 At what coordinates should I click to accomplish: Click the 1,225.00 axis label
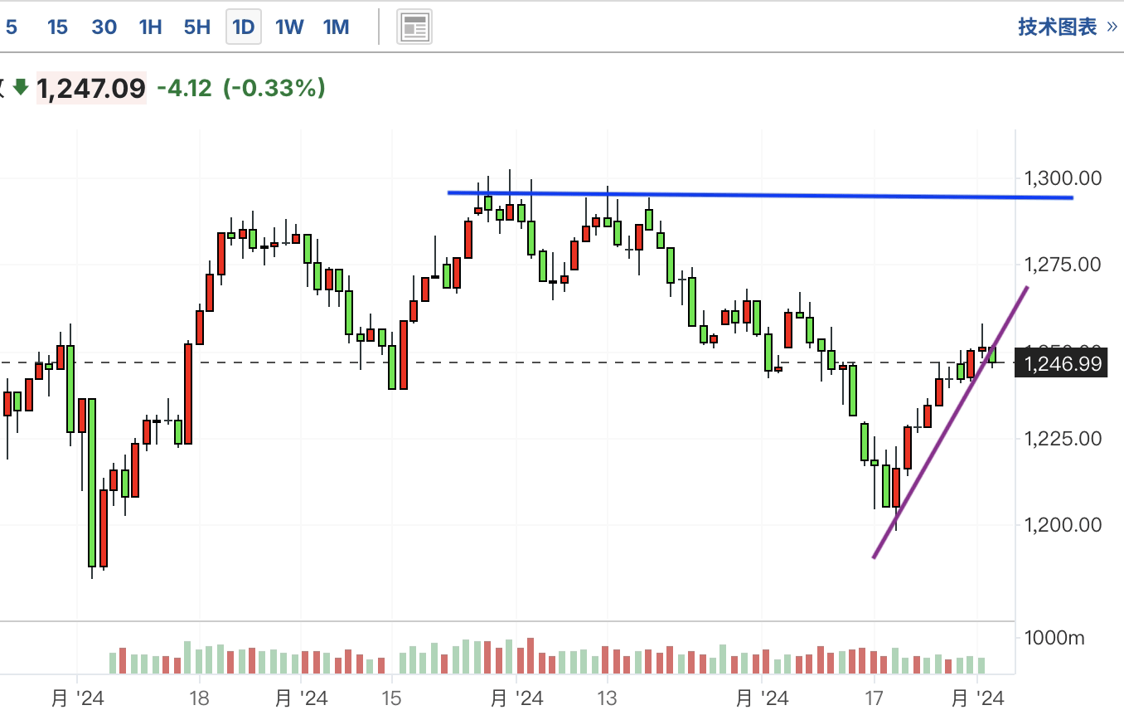(x=1063, y=438)
